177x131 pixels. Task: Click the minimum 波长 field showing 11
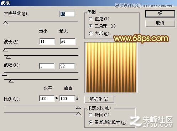click(47, 41)
